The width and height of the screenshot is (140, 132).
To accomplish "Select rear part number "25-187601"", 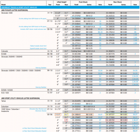I will [x=110, y=126].
